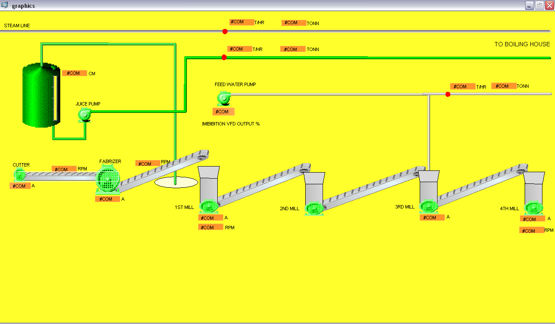The image size is (555, 324).
Task: Select the Feed Water Pump icon
Action: pyautogui.click(x=224, y=98)
